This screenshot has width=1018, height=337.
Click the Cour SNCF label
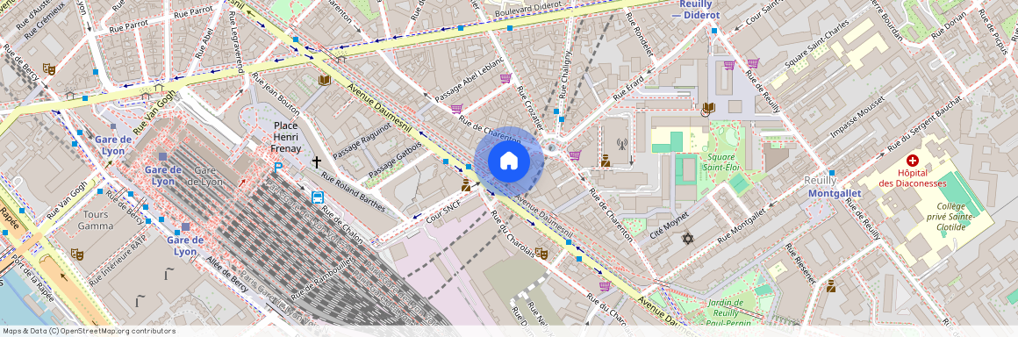coord(443,212)
